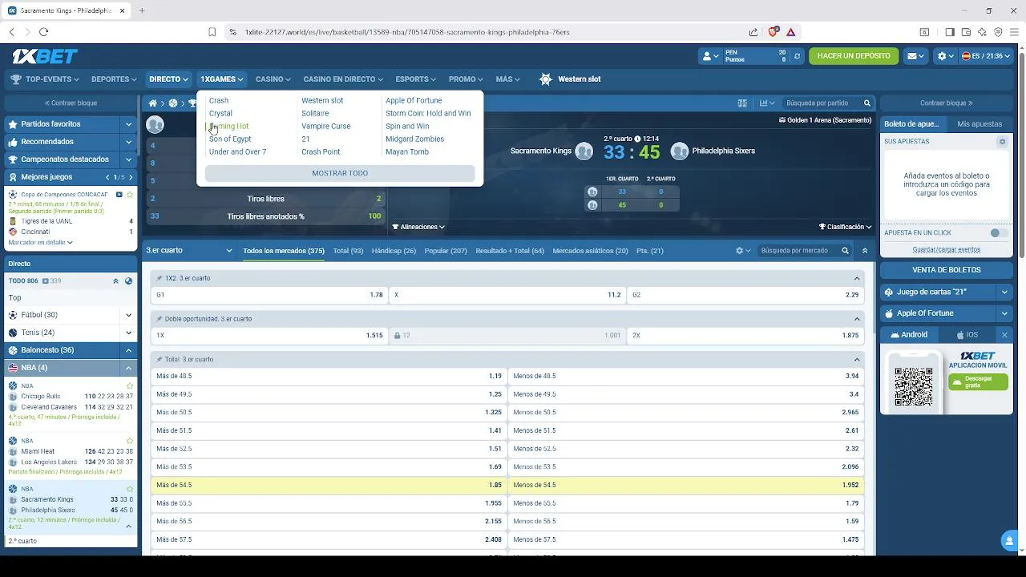
Task: Open the CASINO menu
Action: 273,79
